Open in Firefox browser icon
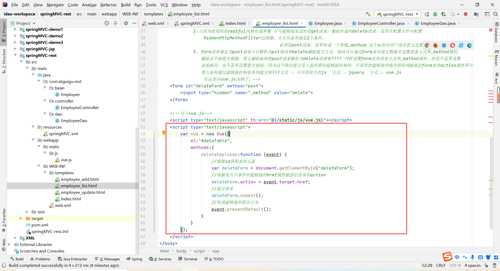The width and height of the screenshot is (500, 271). click(436, 45)
